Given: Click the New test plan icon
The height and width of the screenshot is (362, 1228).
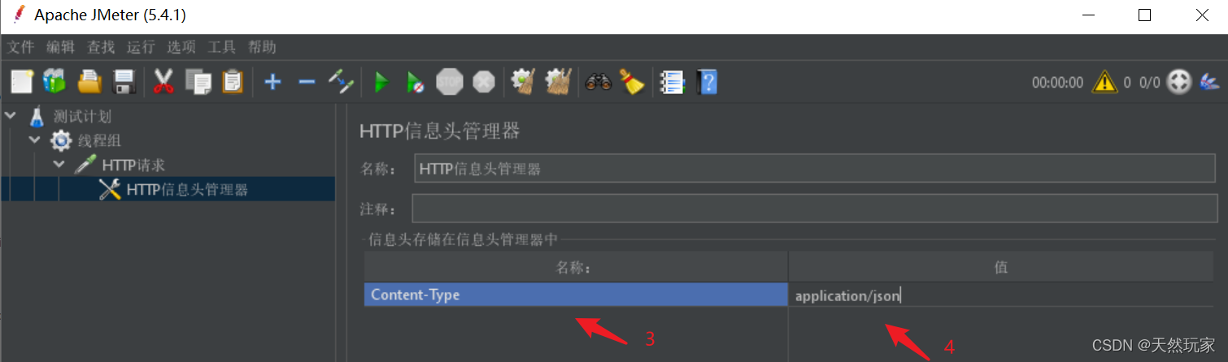Looking at the screenshot, I should (22, 81).
